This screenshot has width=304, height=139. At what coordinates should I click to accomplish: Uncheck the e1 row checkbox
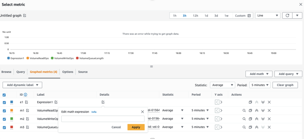pos(4,102)
